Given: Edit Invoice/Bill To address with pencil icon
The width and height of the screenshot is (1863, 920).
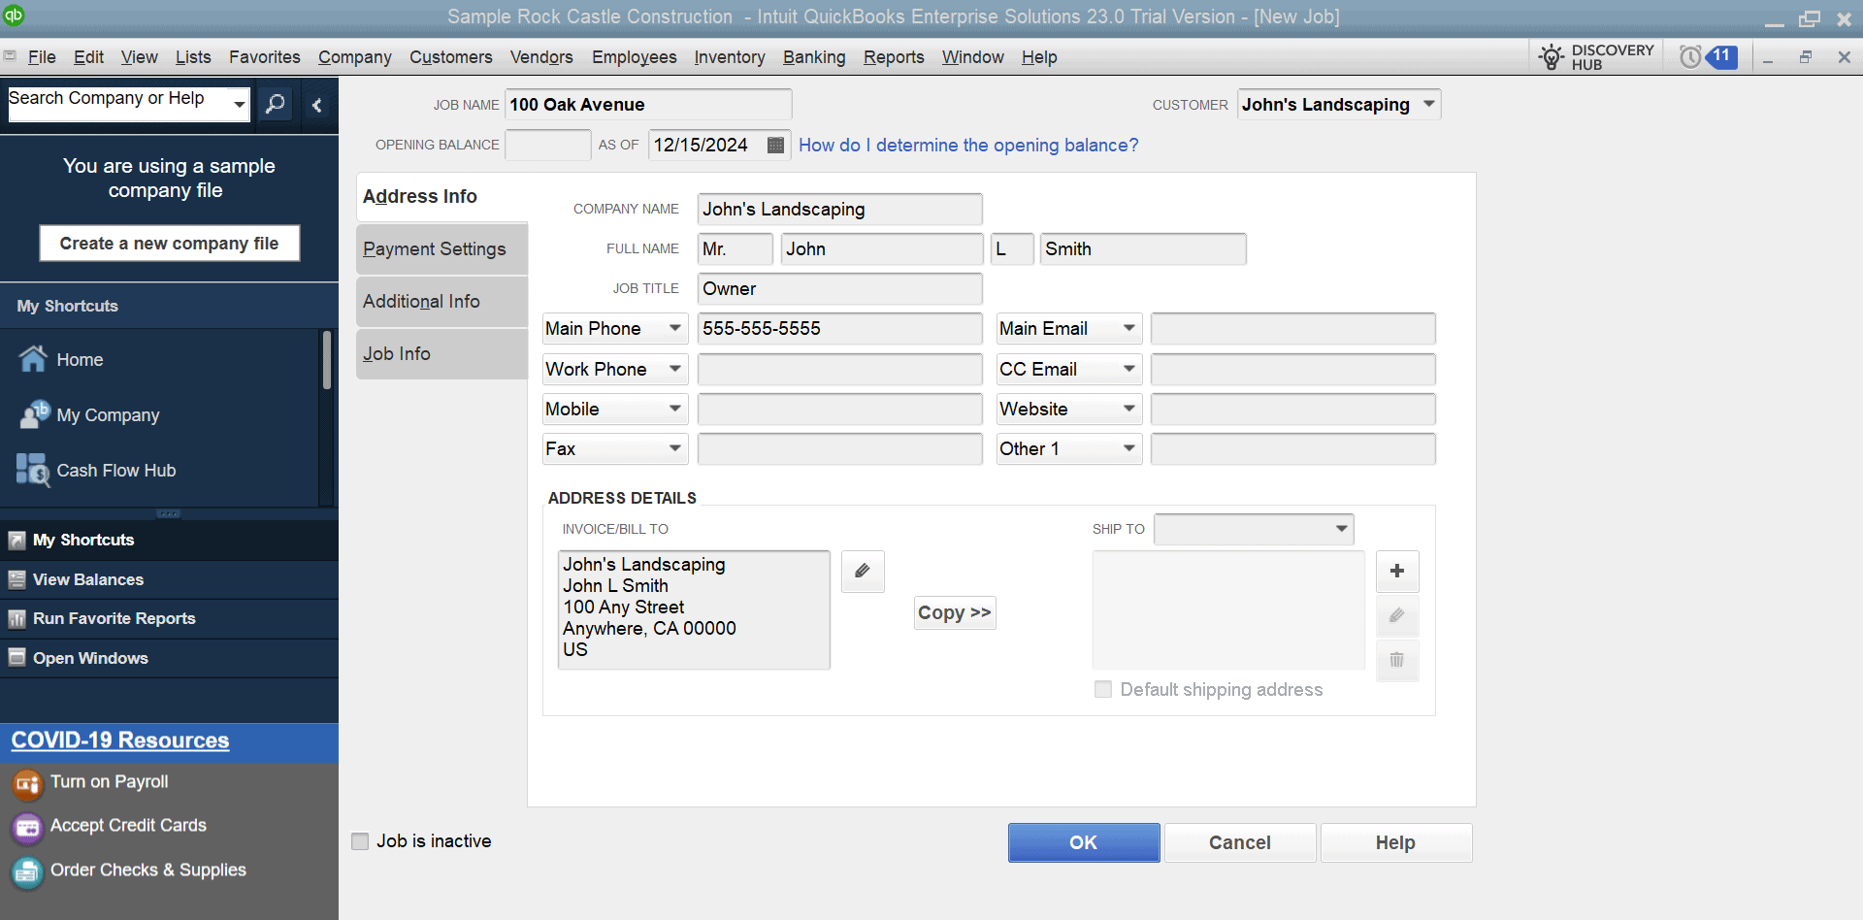Looking at the screenshot, I should [863, 571].
